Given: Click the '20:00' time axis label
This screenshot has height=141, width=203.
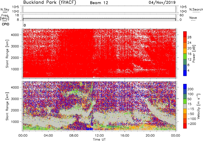Looking at the screenshot, I should tap(150, 136).
